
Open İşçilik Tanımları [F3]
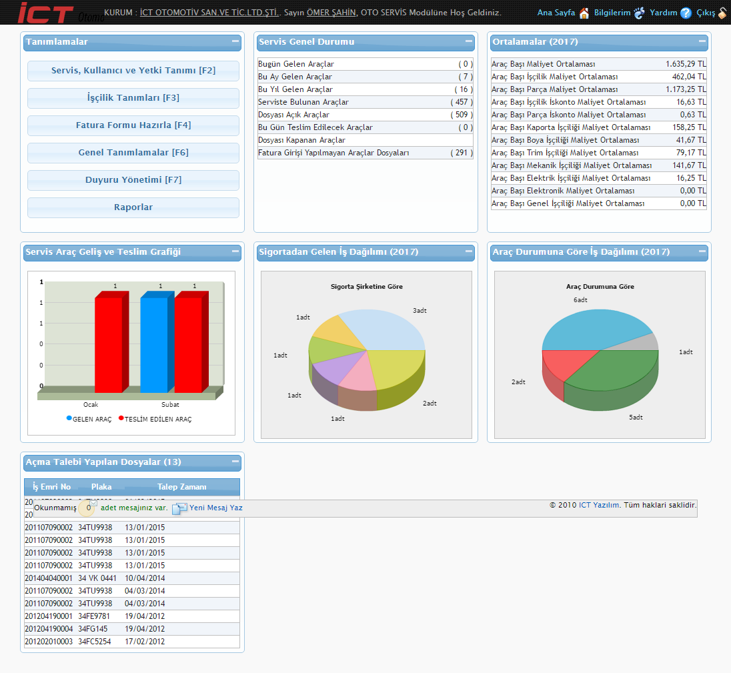click(x=133, y=98)
